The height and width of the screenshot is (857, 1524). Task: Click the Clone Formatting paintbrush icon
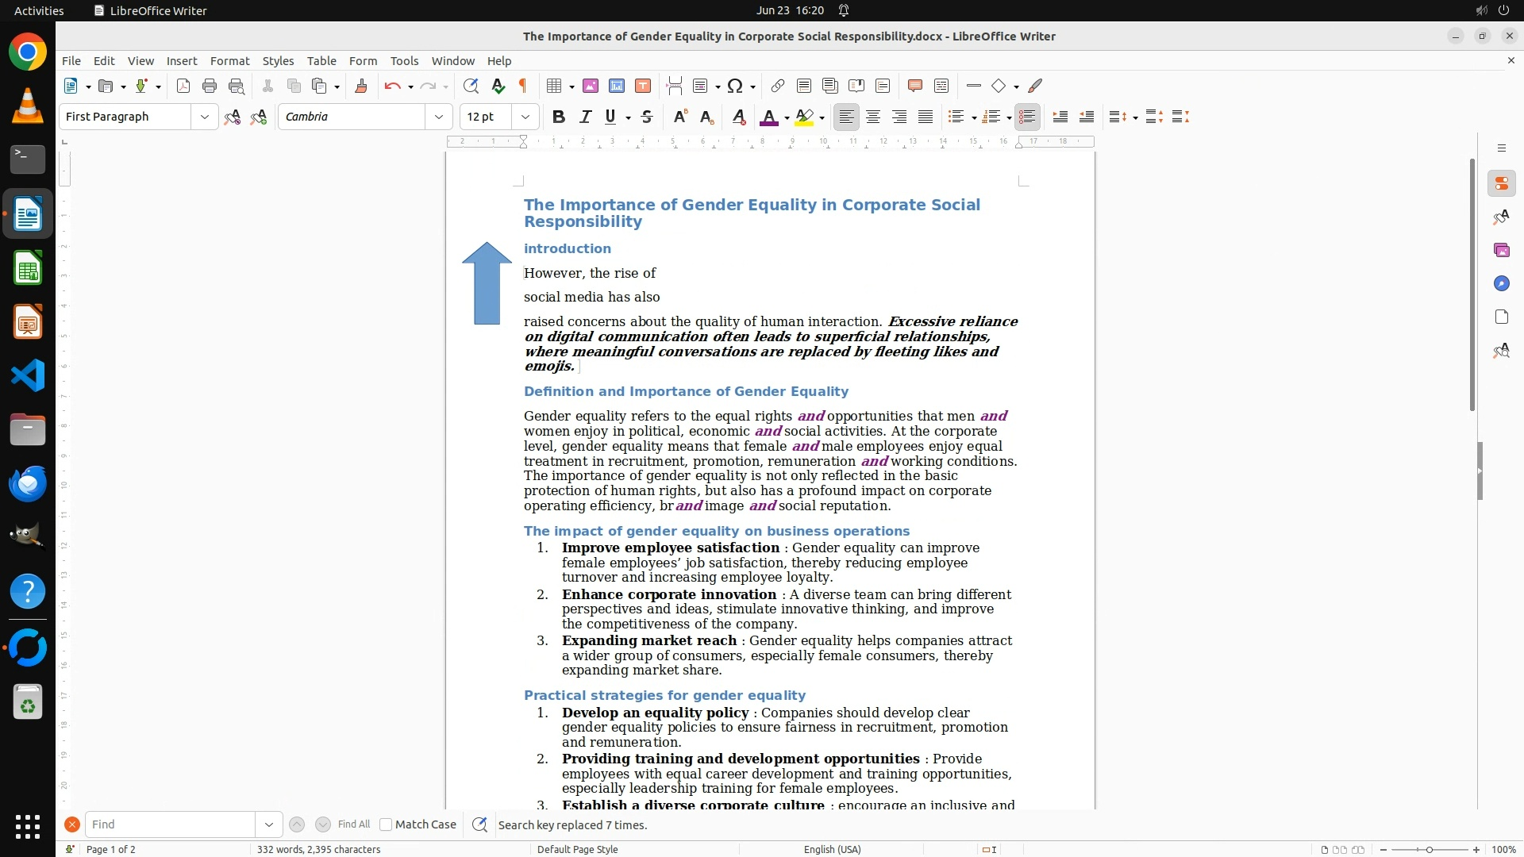(x=361, y=86)
